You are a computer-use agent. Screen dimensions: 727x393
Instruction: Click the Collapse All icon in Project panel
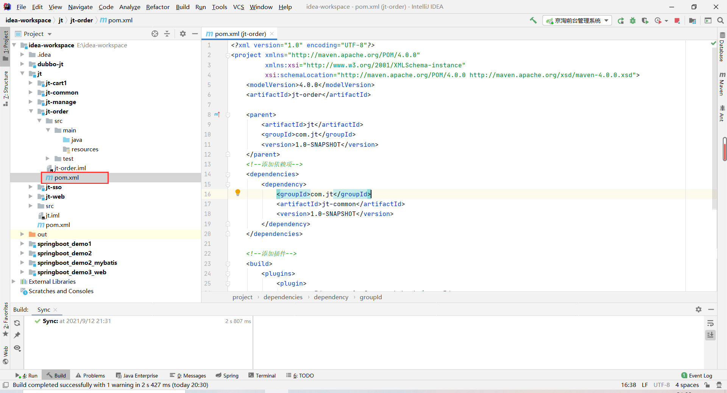167,34
